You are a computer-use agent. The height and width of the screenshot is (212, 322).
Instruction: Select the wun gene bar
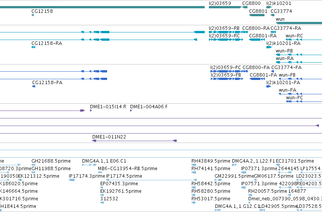[x=299, y=23]
